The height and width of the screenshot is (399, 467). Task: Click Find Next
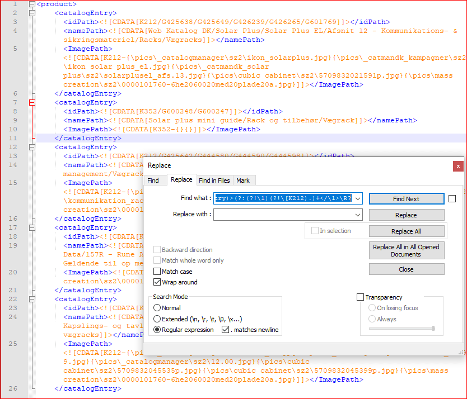[406, 198]
